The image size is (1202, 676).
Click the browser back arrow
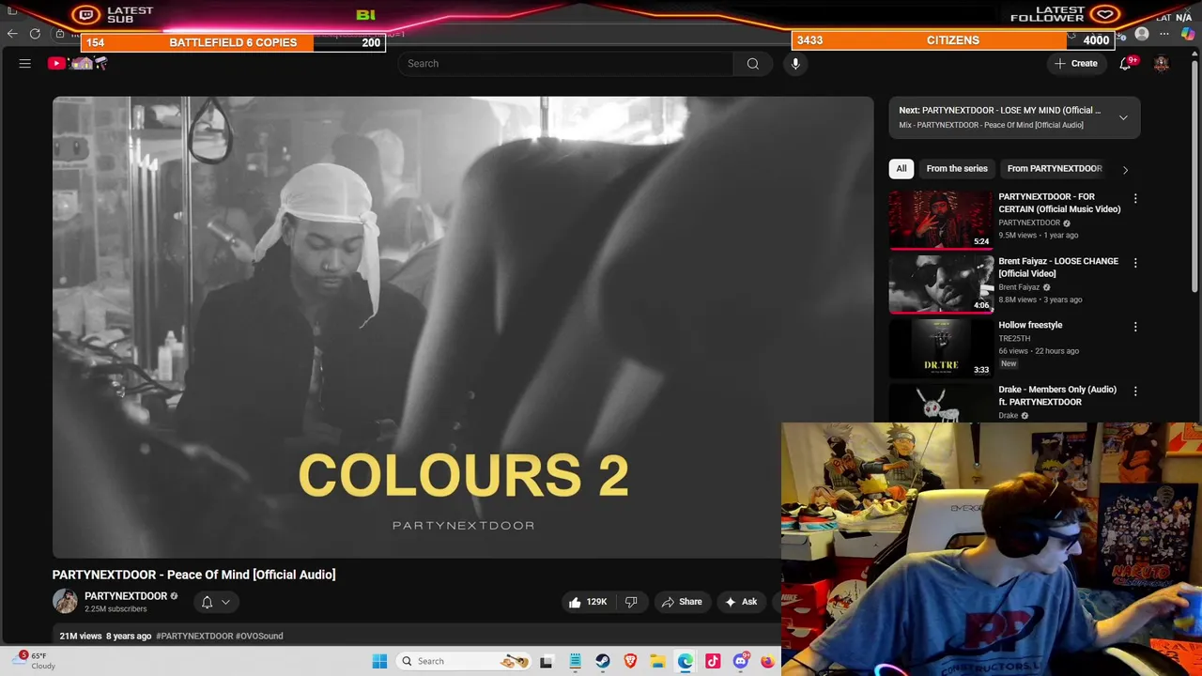click(12, 34)
